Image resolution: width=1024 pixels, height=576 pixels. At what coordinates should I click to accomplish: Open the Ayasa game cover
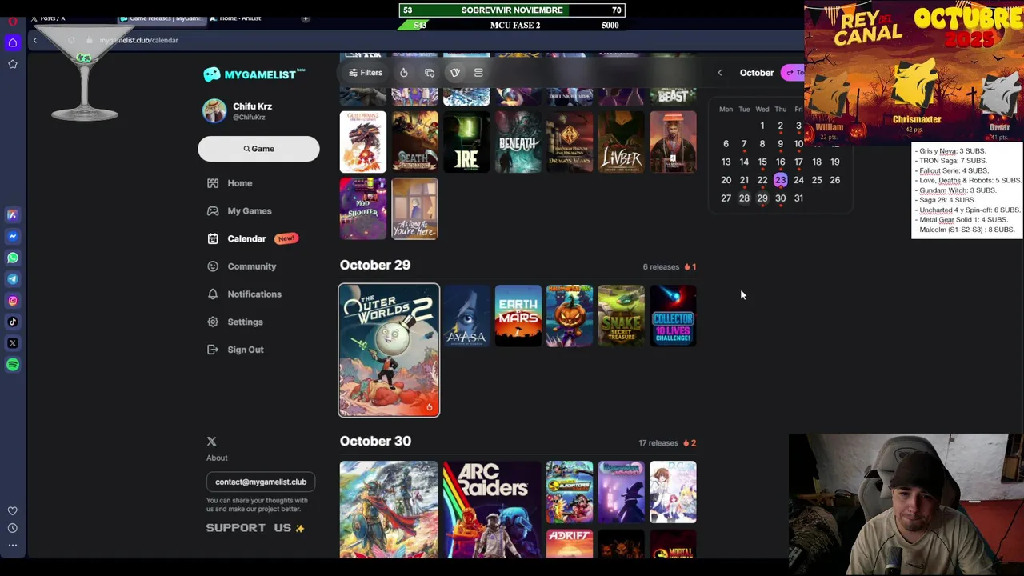466,316
